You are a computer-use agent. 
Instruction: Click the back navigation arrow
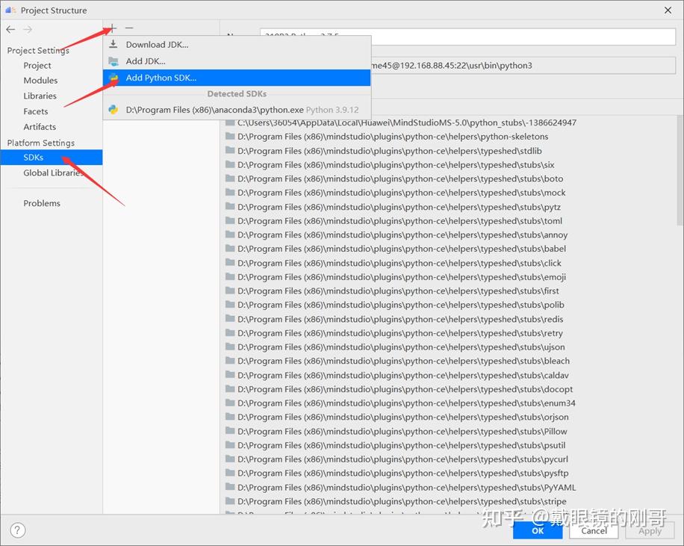[10, 29]
